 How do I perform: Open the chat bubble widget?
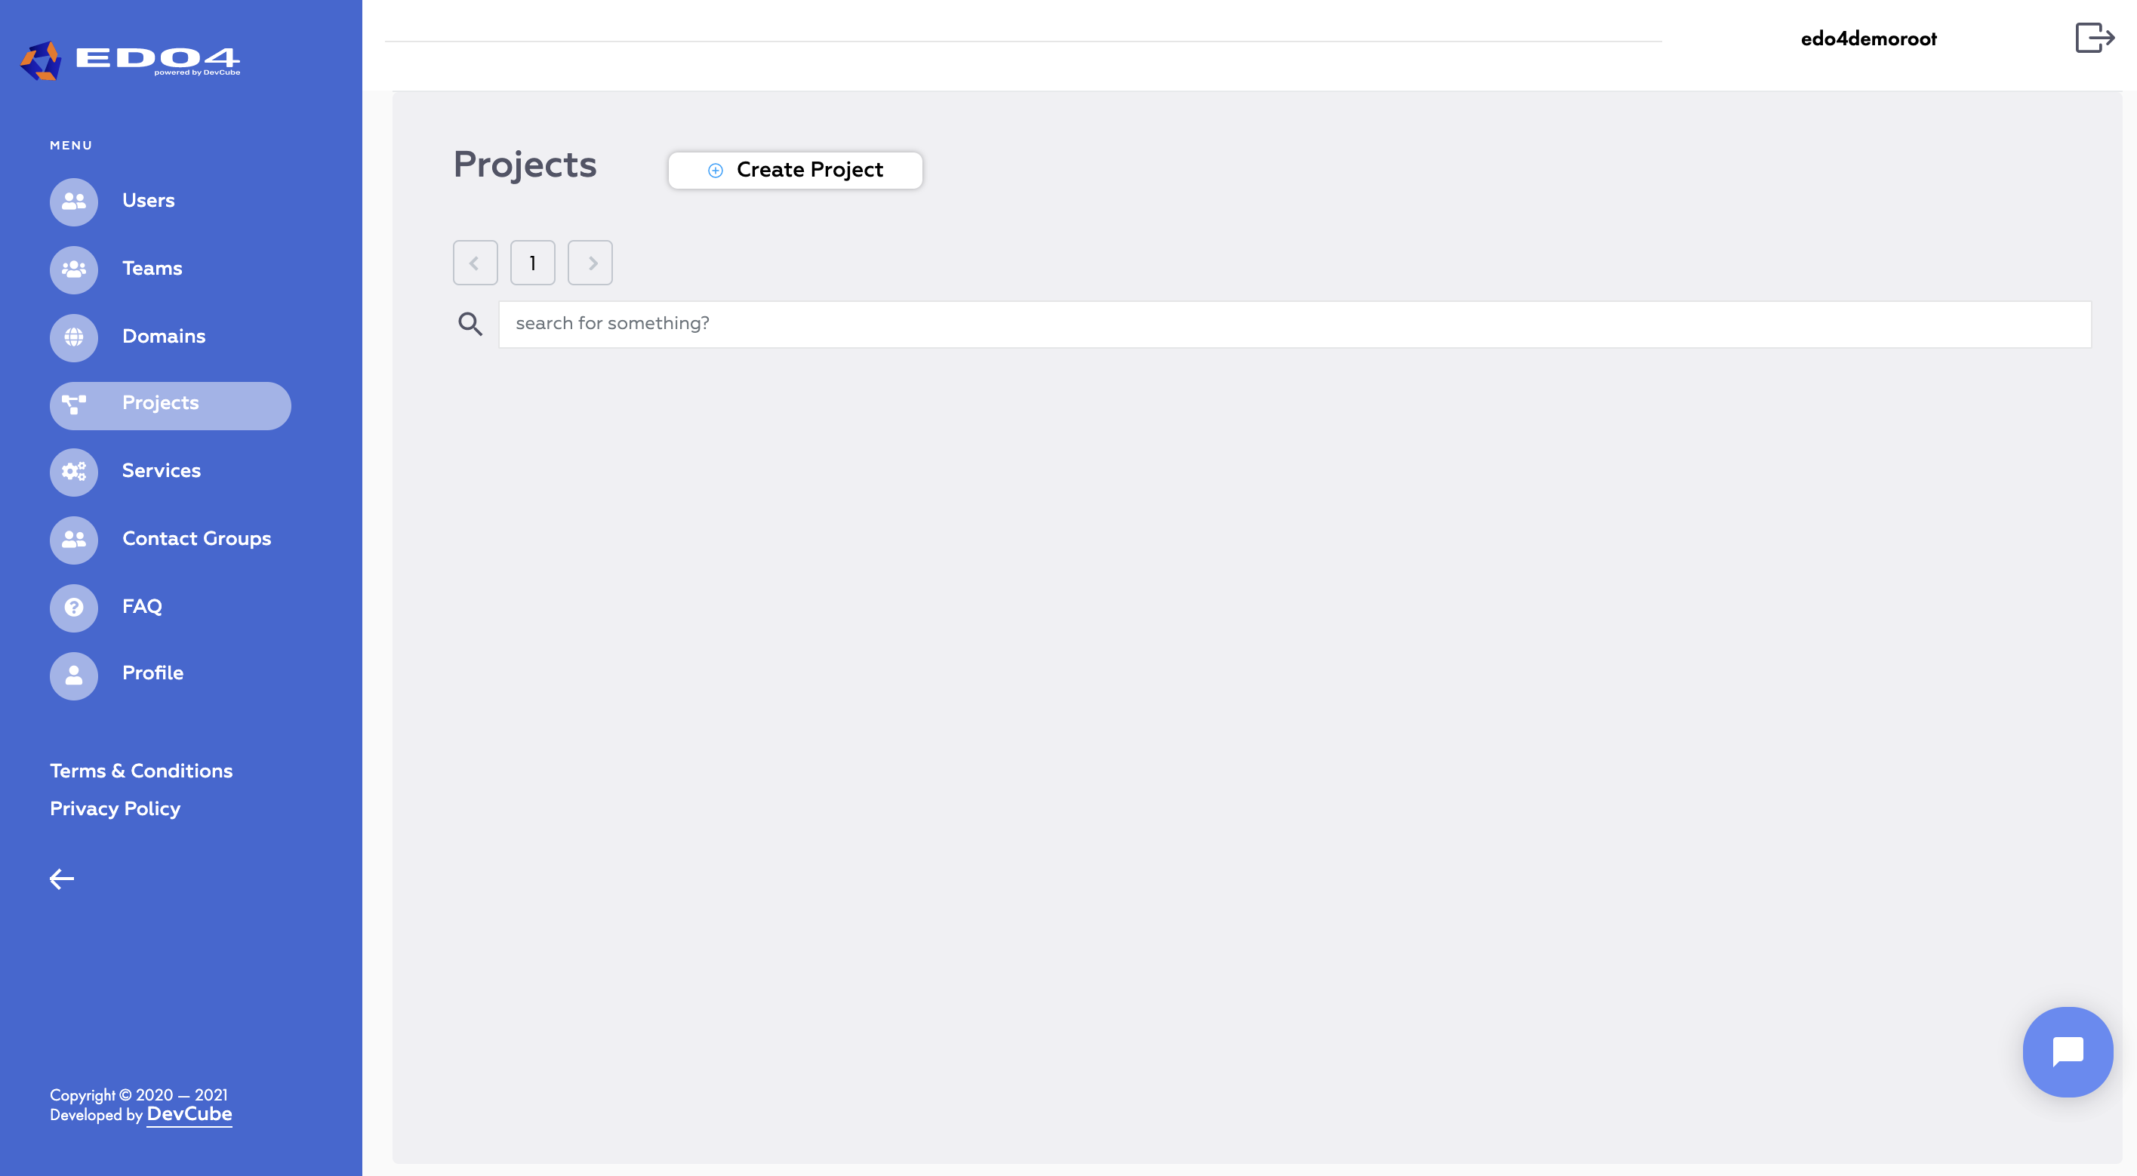2068,1051
